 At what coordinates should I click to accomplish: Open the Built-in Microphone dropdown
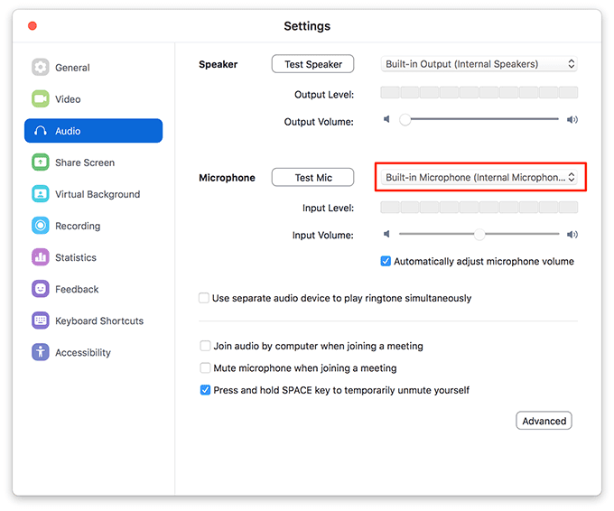pos(480,178)
